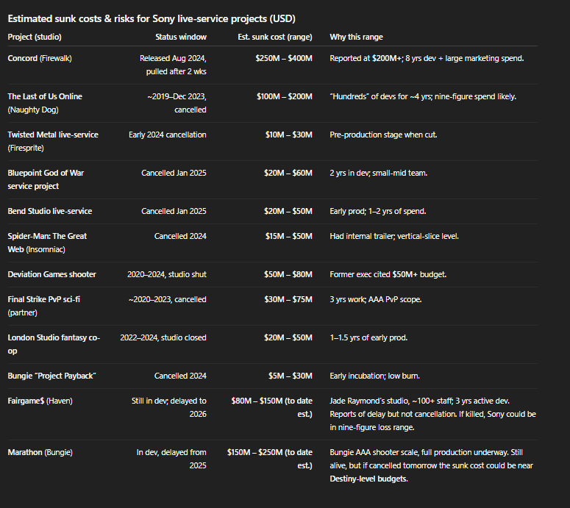This screenshot has height=508, width=570.
Task: Click the Twisted Metal live-service project cell
Action: click(x=53, y=141)
